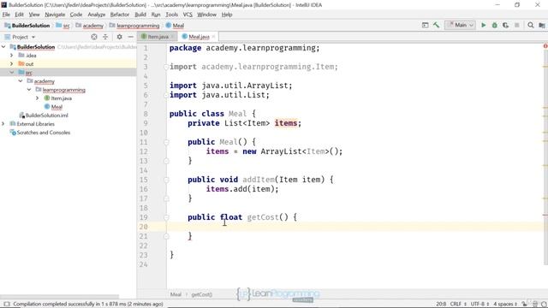The height and width of the screenshot is (308, 548).
Task: Open the Tools menu
Action: pos(171,15)
